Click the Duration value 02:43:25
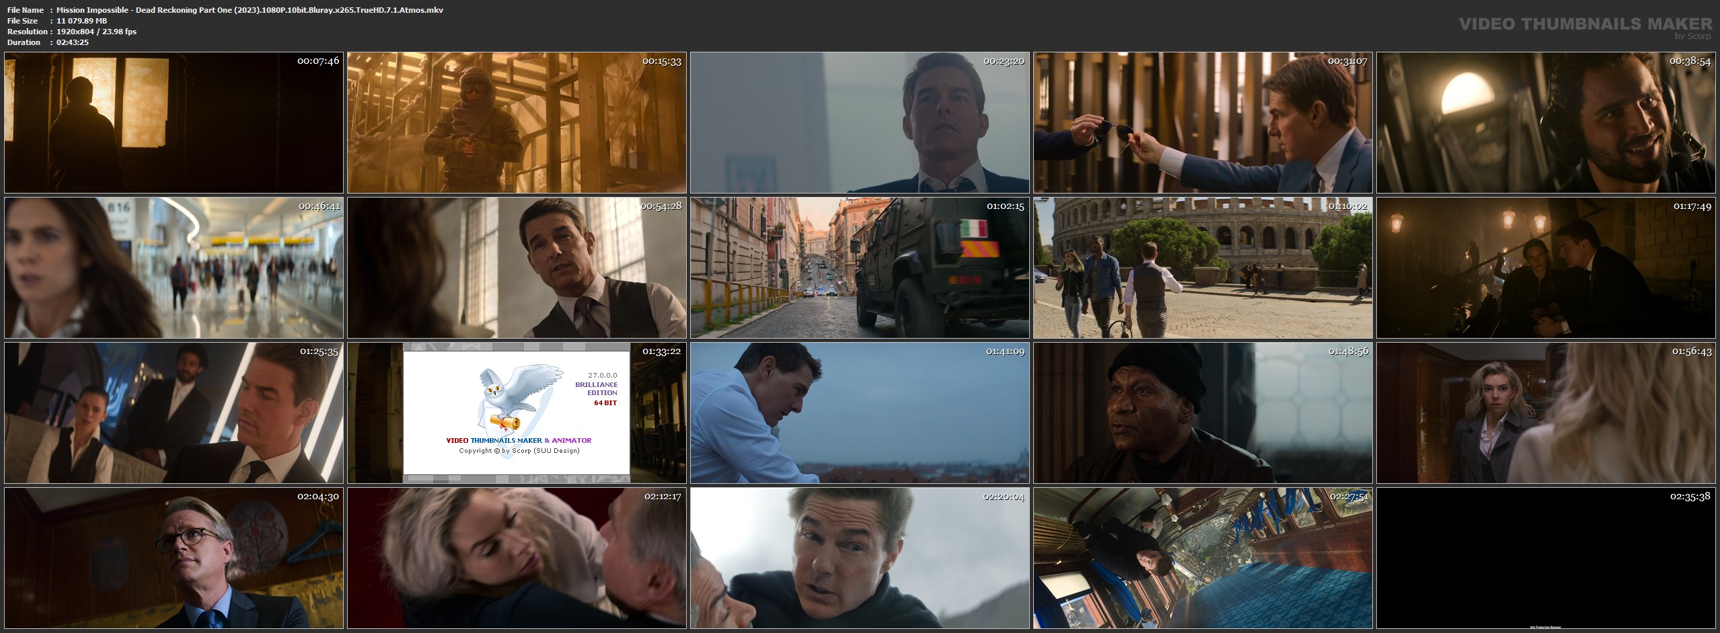The image size is (1720, 633). [73, 42]
